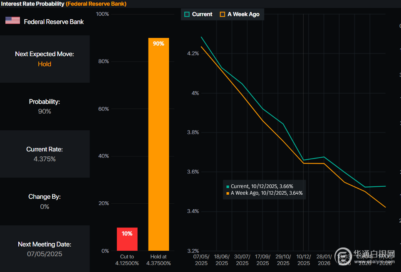The height and width of the screenshot is (272, 401).
Task: Click the 3.4% label on the line chart axis
Action: click(193, 211)
